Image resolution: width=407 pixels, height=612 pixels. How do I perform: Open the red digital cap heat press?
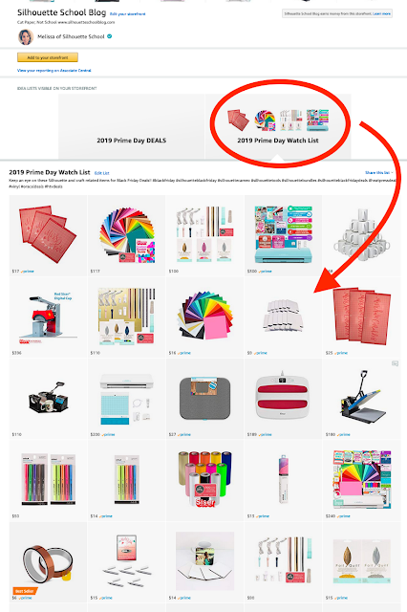coord(49,317)
